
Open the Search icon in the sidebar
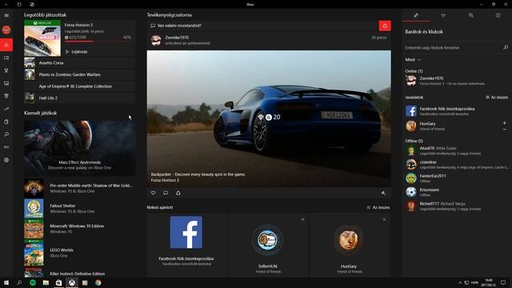tap(6, 134)
